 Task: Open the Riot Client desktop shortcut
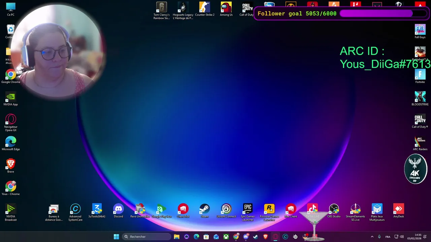(291, 211)
